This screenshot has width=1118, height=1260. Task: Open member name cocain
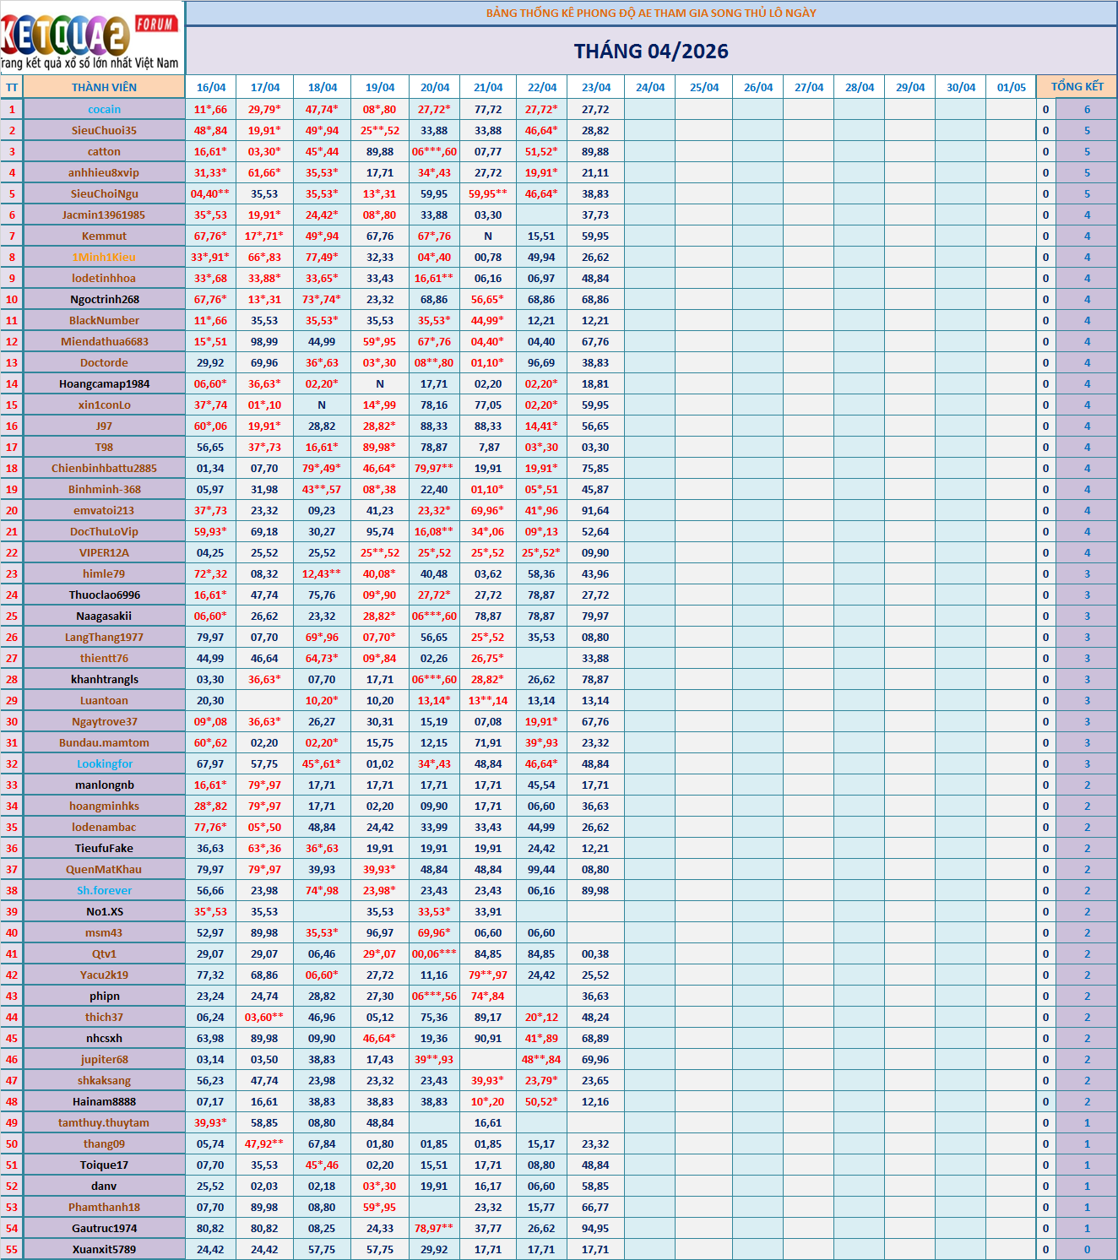tap(104, 109)
